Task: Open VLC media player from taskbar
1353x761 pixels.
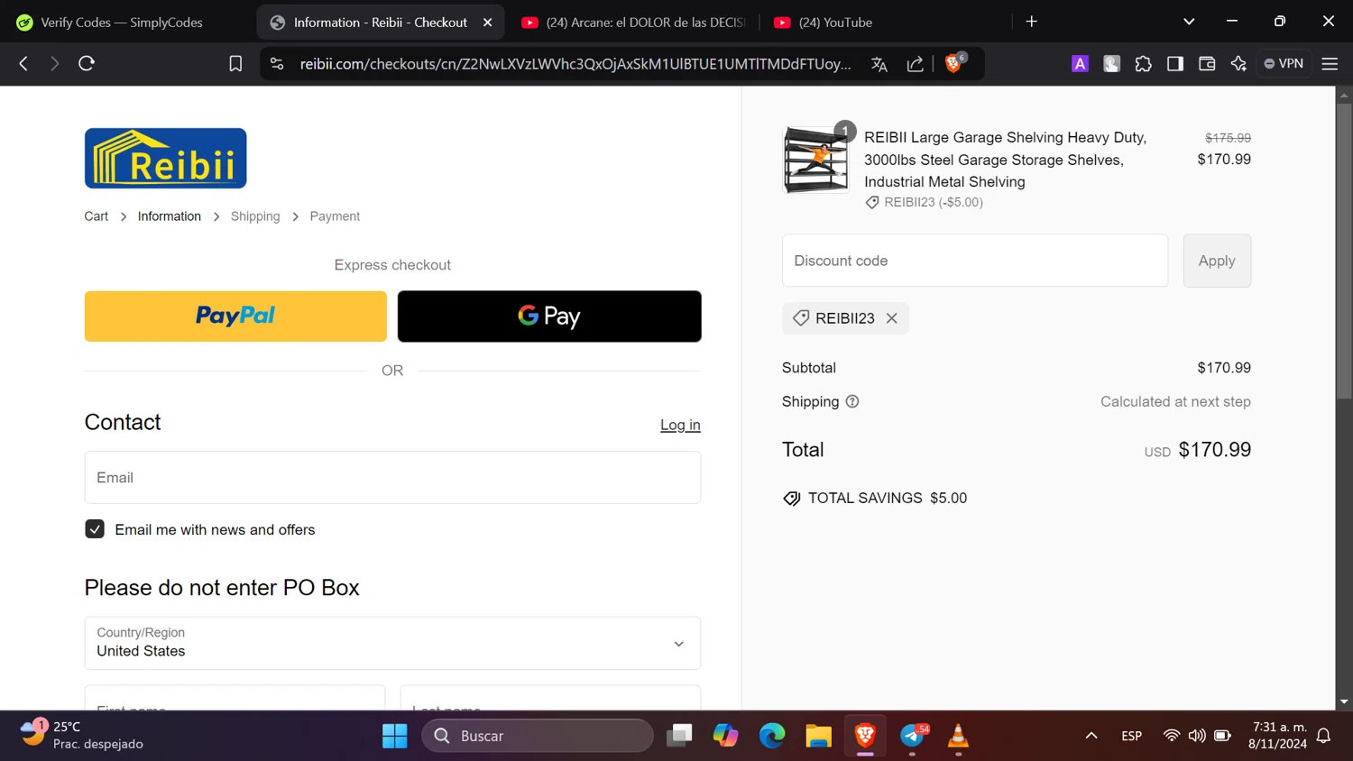Action: coord(958,736)
